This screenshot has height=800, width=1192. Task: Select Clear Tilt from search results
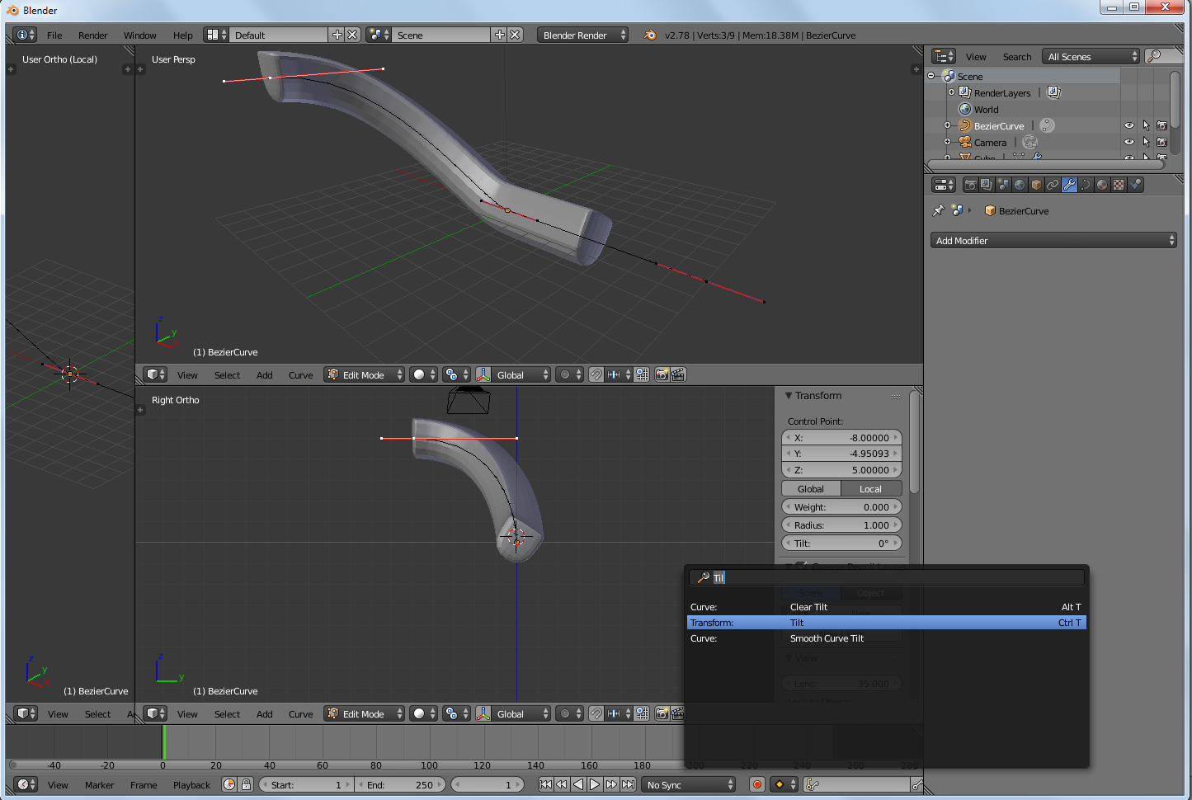[886, 607]
